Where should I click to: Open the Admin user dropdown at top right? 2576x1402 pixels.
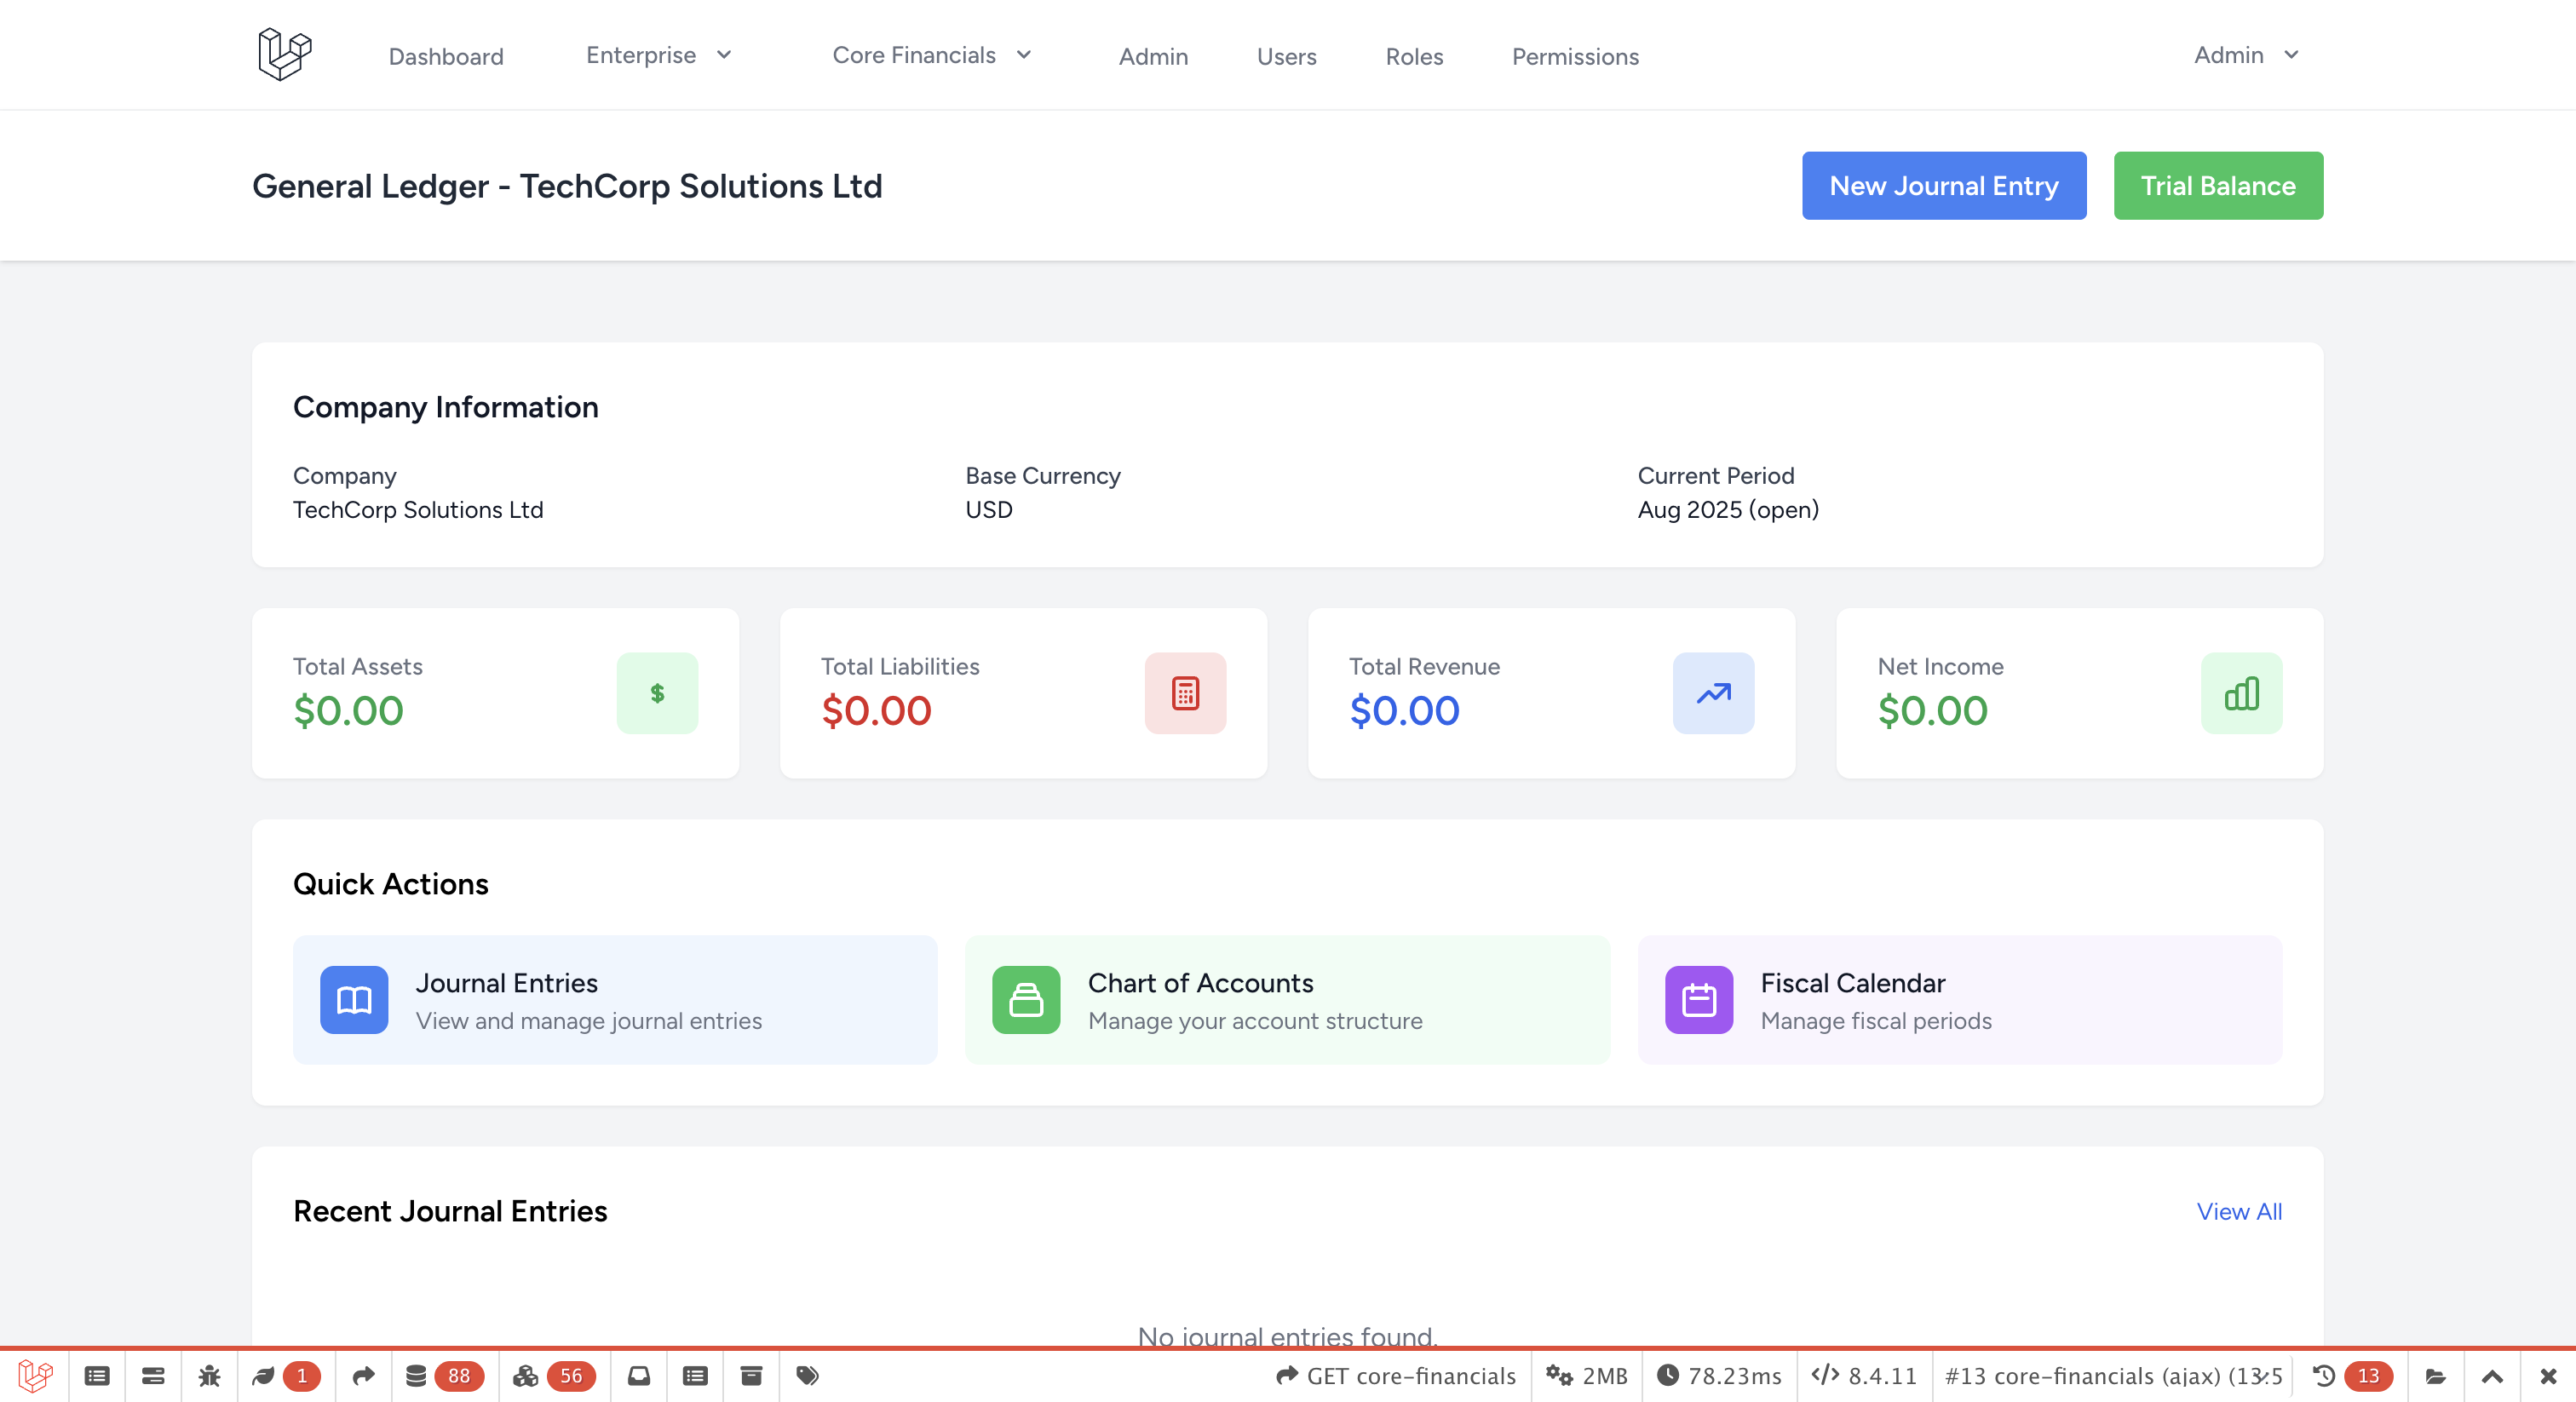point(2247,55)
